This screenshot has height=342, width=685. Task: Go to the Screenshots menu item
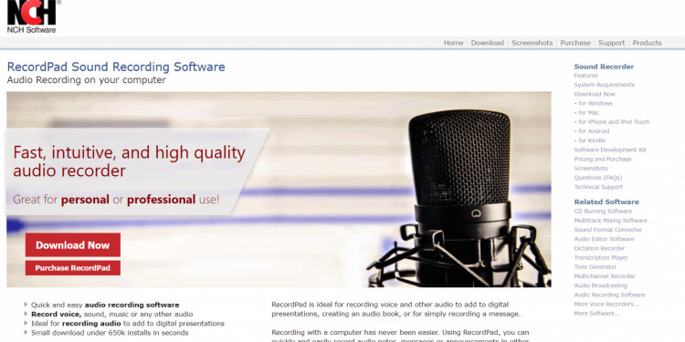tap(532, 43)
